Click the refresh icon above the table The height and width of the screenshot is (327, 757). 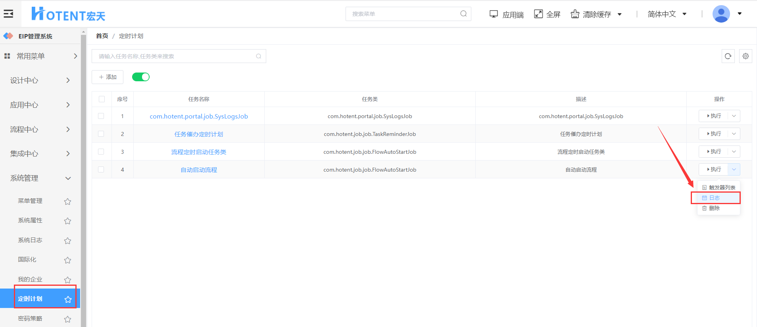pyautogui.click(x=728, y=56)
